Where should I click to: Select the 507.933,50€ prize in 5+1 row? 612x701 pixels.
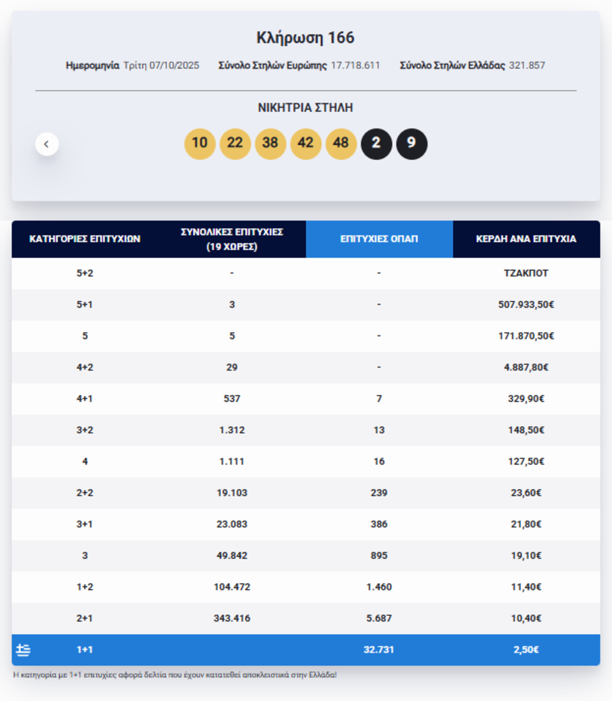coord(526,305)
